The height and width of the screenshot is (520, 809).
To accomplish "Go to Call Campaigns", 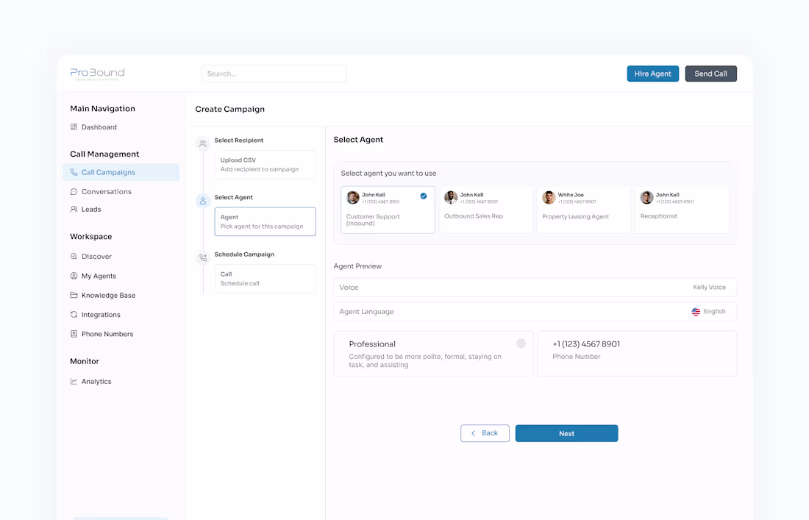I will point(121,172).
